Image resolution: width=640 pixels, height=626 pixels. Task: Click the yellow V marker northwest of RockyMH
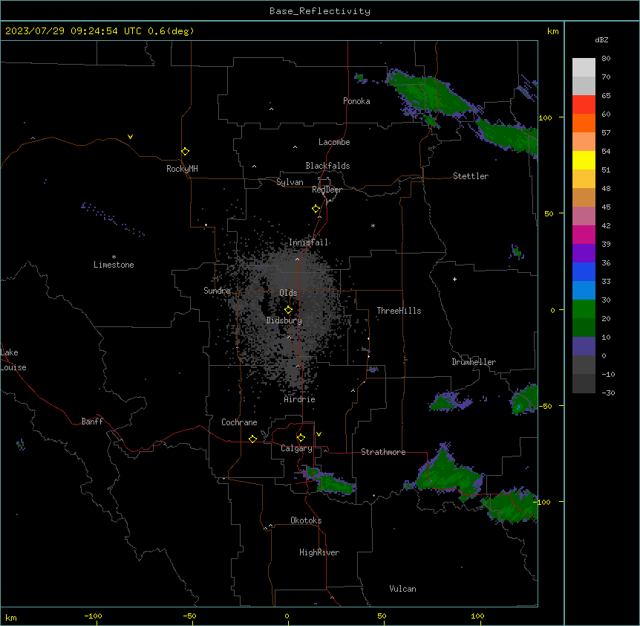point(130,137)
